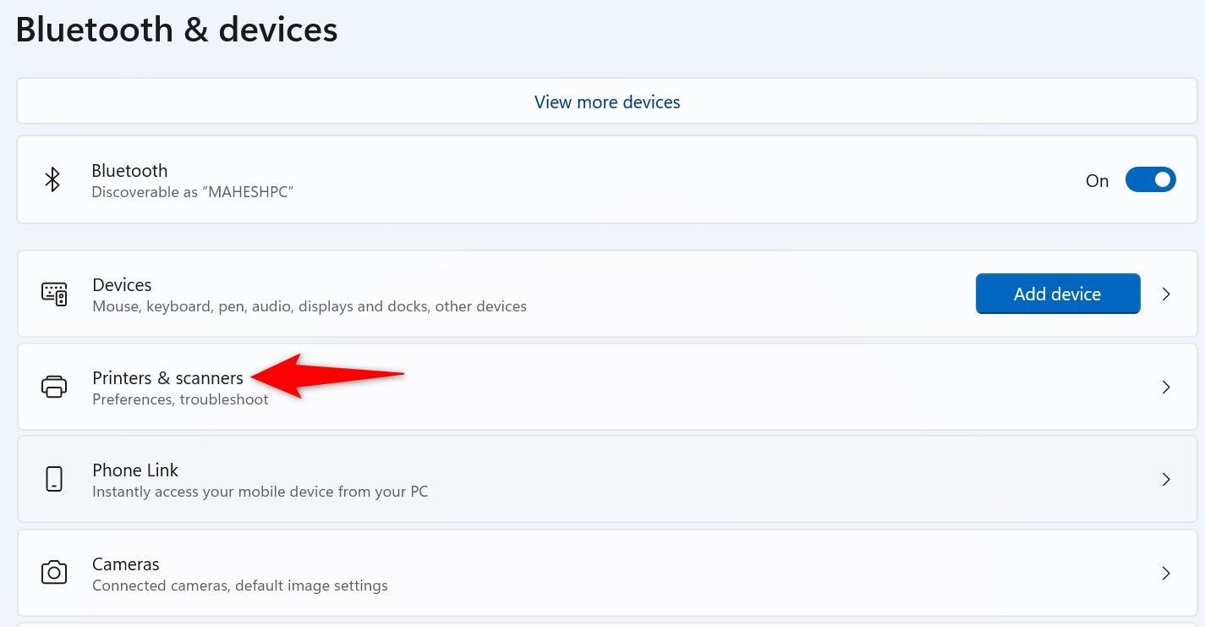The image size is (1205, 627).
Task: Select the Phone Link label
Action: tap(135, 470)
